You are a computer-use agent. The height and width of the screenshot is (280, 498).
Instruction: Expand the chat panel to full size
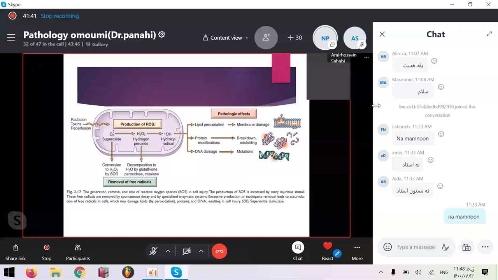[x=489, y=34]
